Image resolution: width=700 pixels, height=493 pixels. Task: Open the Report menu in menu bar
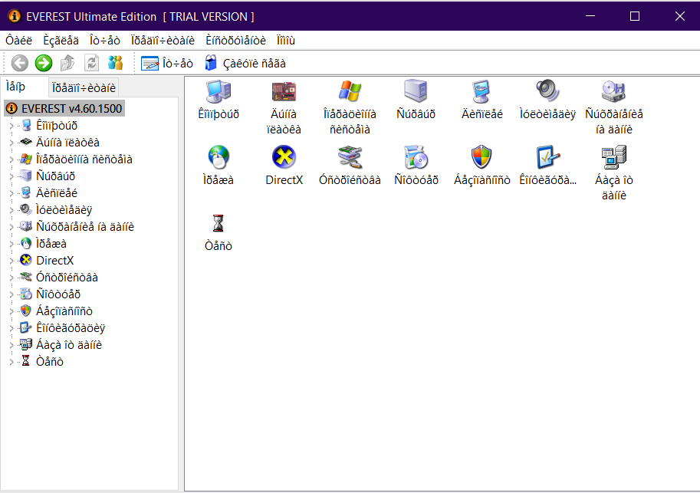pos(104,41)
